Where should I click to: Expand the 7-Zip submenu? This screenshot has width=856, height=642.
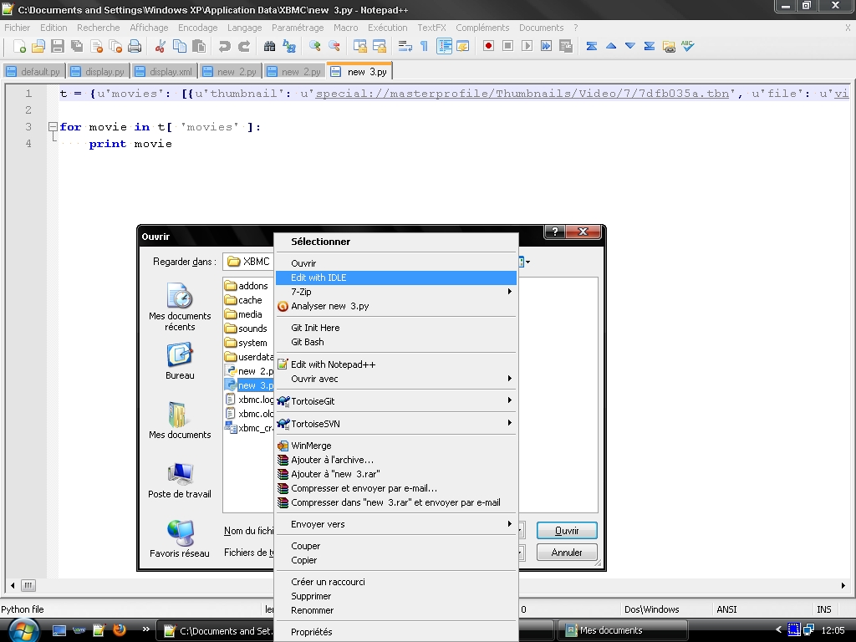[x=395, y=292]
